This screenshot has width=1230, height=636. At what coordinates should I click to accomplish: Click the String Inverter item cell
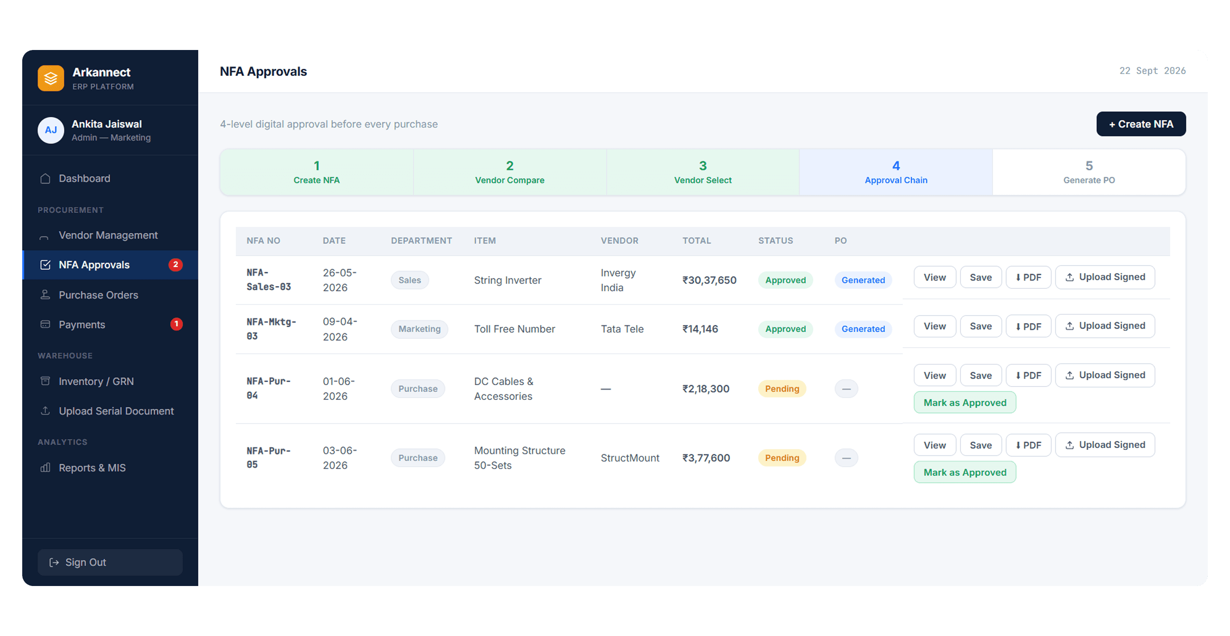pos(507,280)
